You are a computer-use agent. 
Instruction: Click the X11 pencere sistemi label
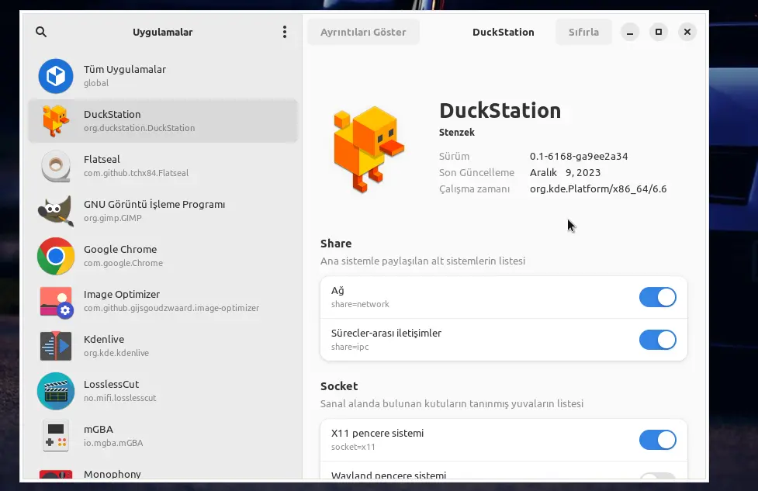coord(377,433)
